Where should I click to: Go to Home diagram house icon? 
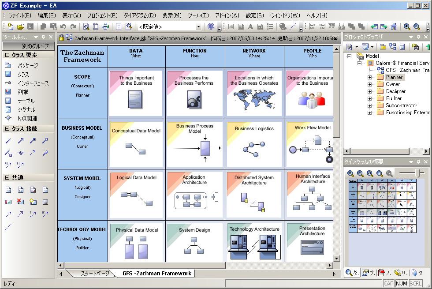click(394, 26)
